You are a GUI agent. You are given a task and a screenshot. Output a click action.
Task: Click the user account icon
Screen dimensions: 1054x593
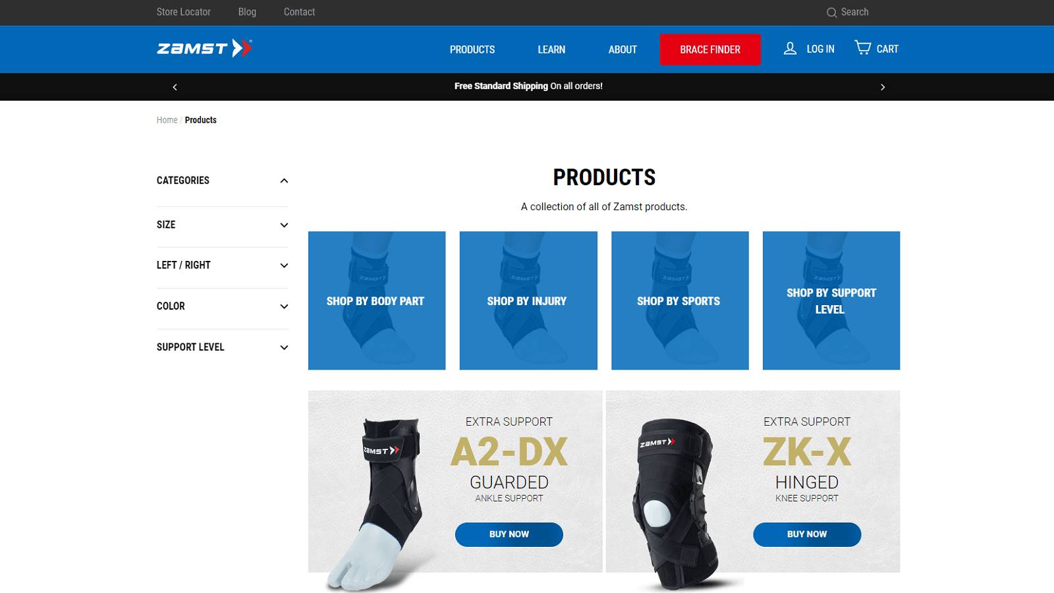coord(790,48)
